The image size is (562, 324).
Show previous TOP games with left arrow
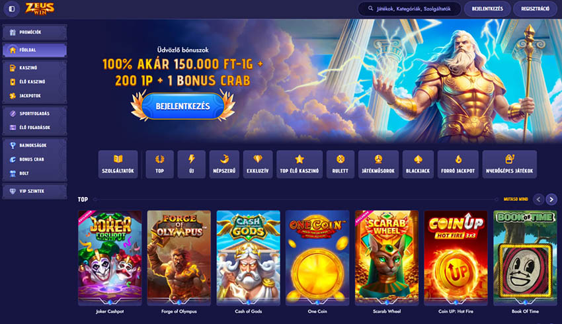click(538, 199)
